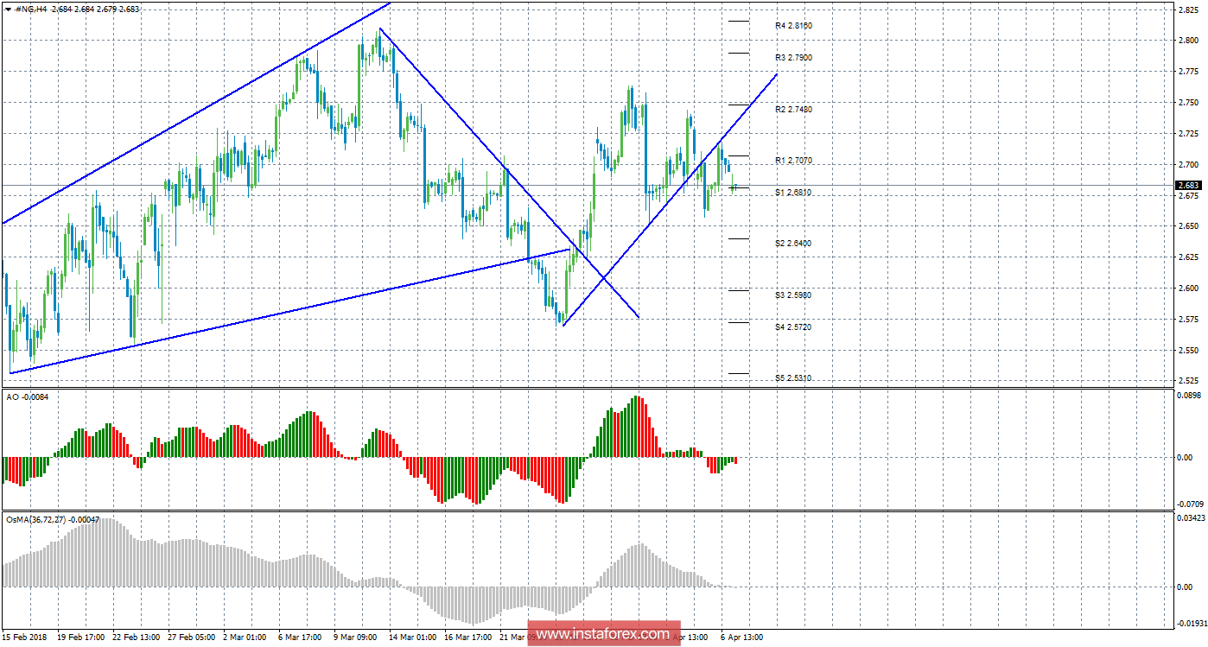This screenshot has height=647, width=1208.
Task: Pick the 2.625 price axis value
Action: 1187,257
